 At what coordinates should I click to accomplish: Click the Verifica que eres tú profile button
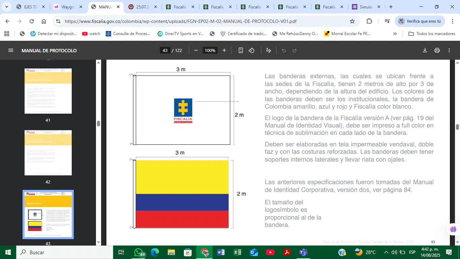(420, 21)
